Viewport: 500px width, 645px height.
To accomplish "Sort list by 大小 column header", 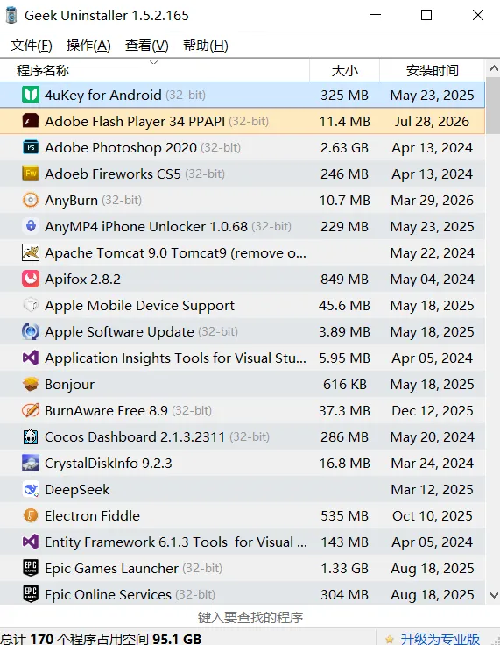I will click(345, 70).
